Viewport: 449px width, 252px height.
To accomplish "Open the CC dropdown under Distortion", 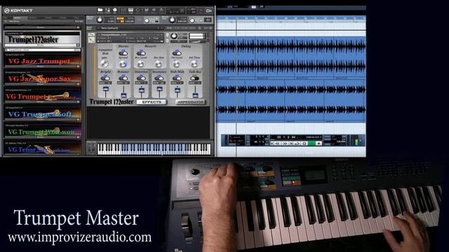I will [x=141, y=83].
